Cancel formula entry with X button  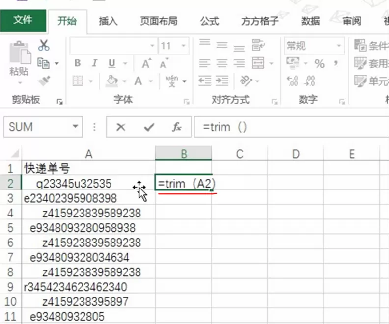click(x=121, y=127)
